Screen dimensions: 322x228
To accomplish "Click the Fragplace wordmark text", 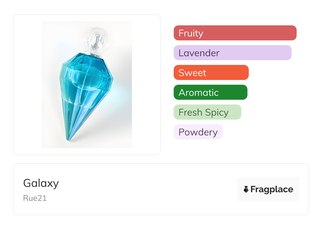I will point(272,189).
